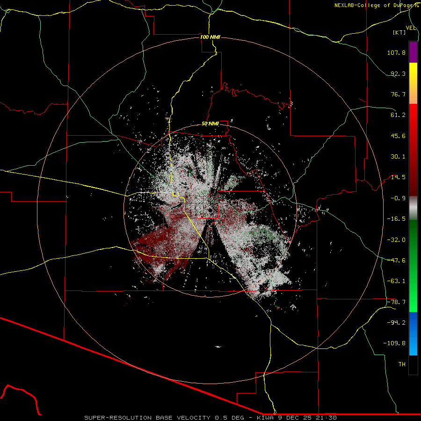Click the NEXLAB-College of DuPage credit text

376,5
